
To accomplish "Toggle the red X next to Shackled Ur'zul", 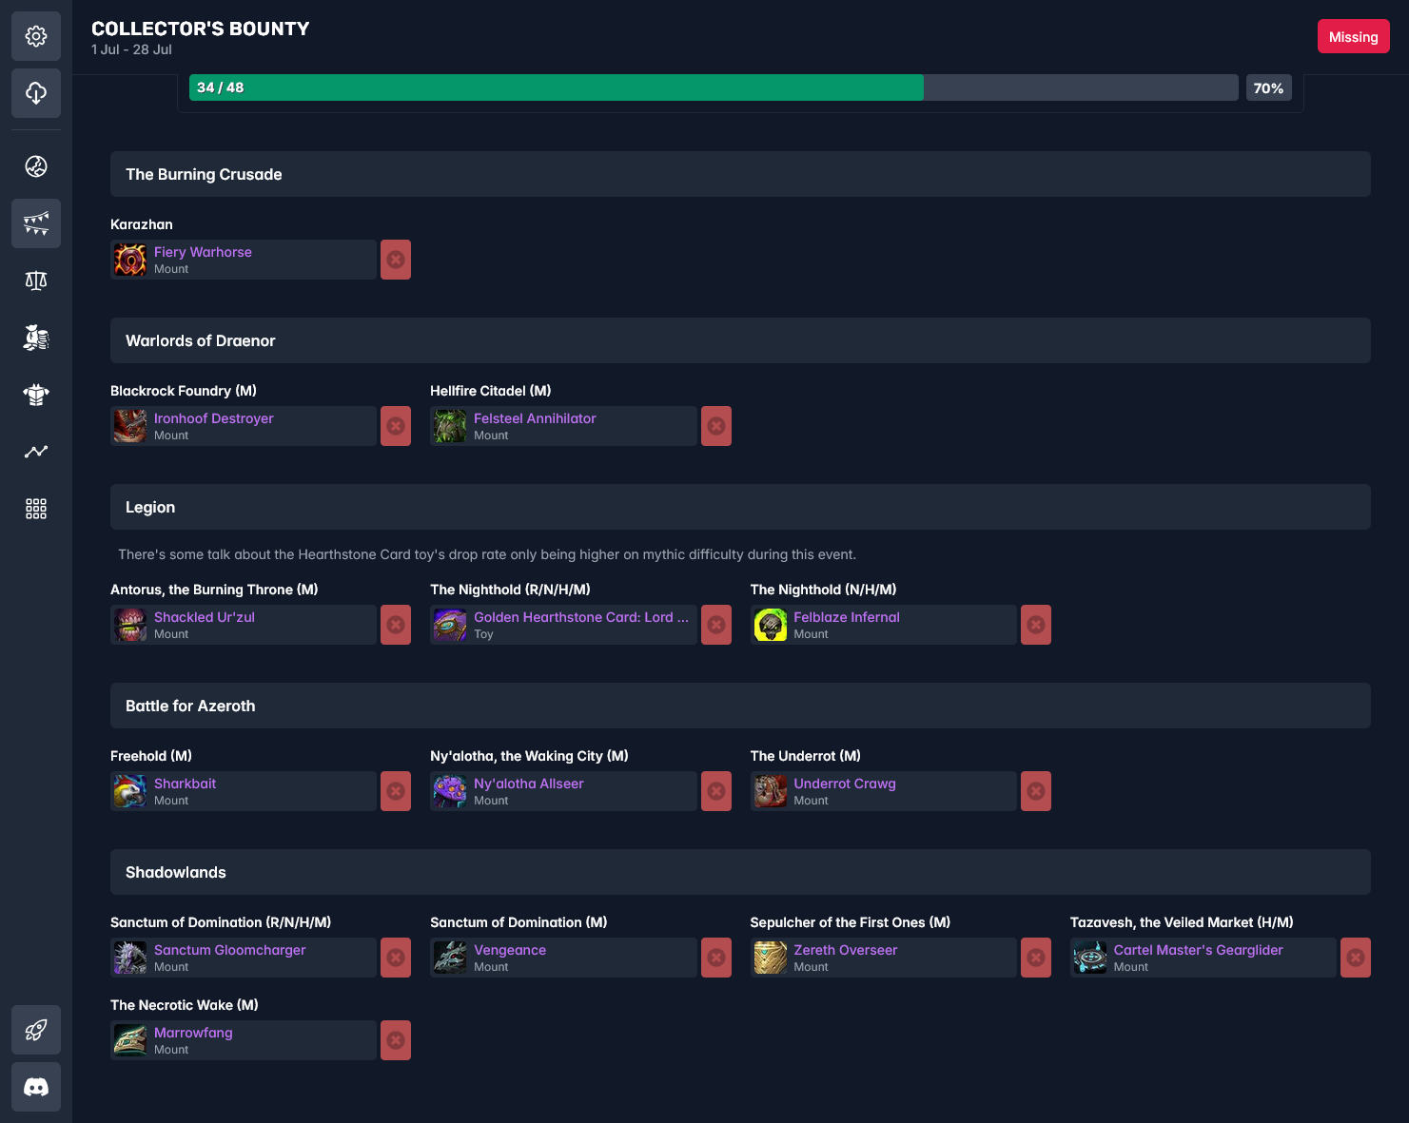I will 396,625.
